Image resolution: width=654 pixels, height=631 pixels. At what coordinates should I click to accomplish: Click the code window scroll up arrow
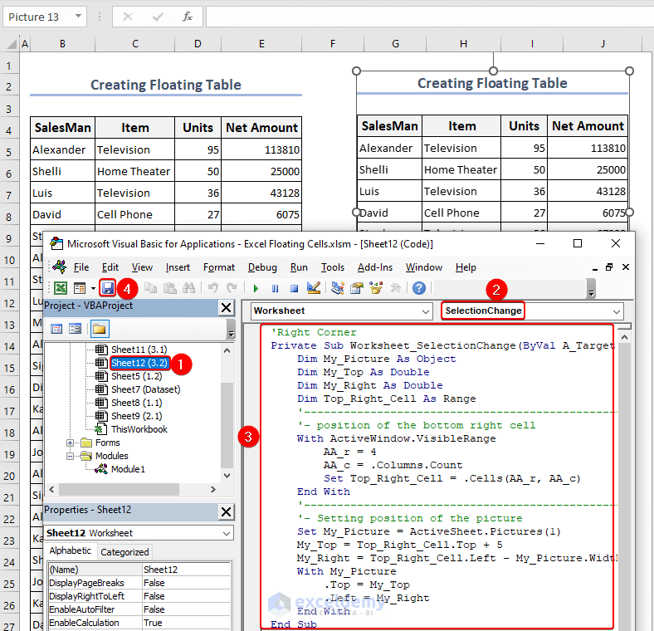click(x=624, y=337)
